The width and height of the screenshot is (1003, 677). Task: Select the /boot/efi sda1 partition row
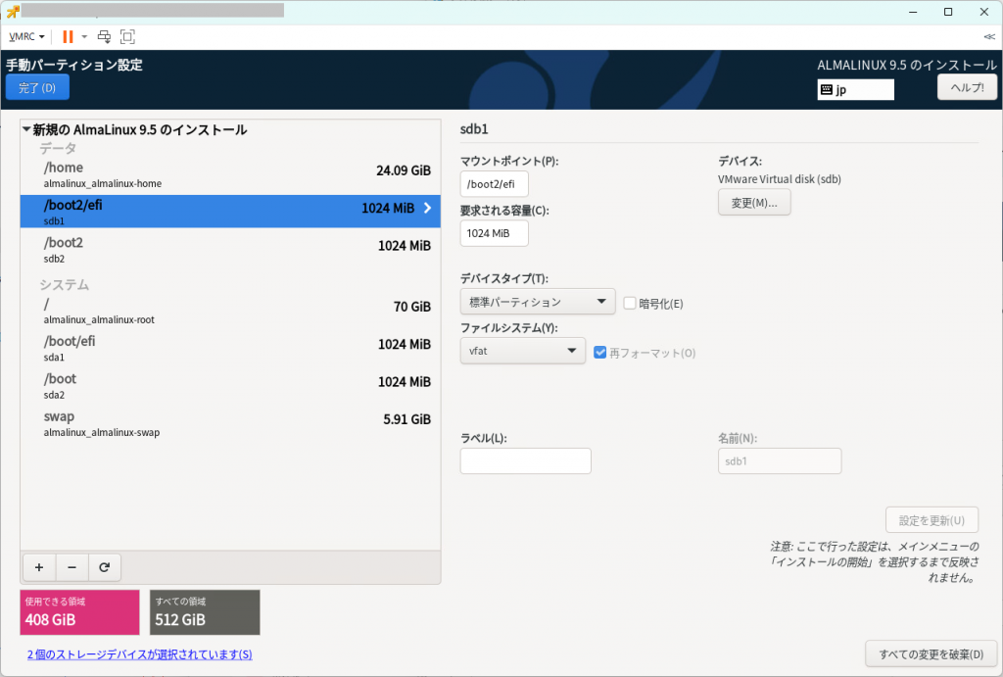(230, 348)
